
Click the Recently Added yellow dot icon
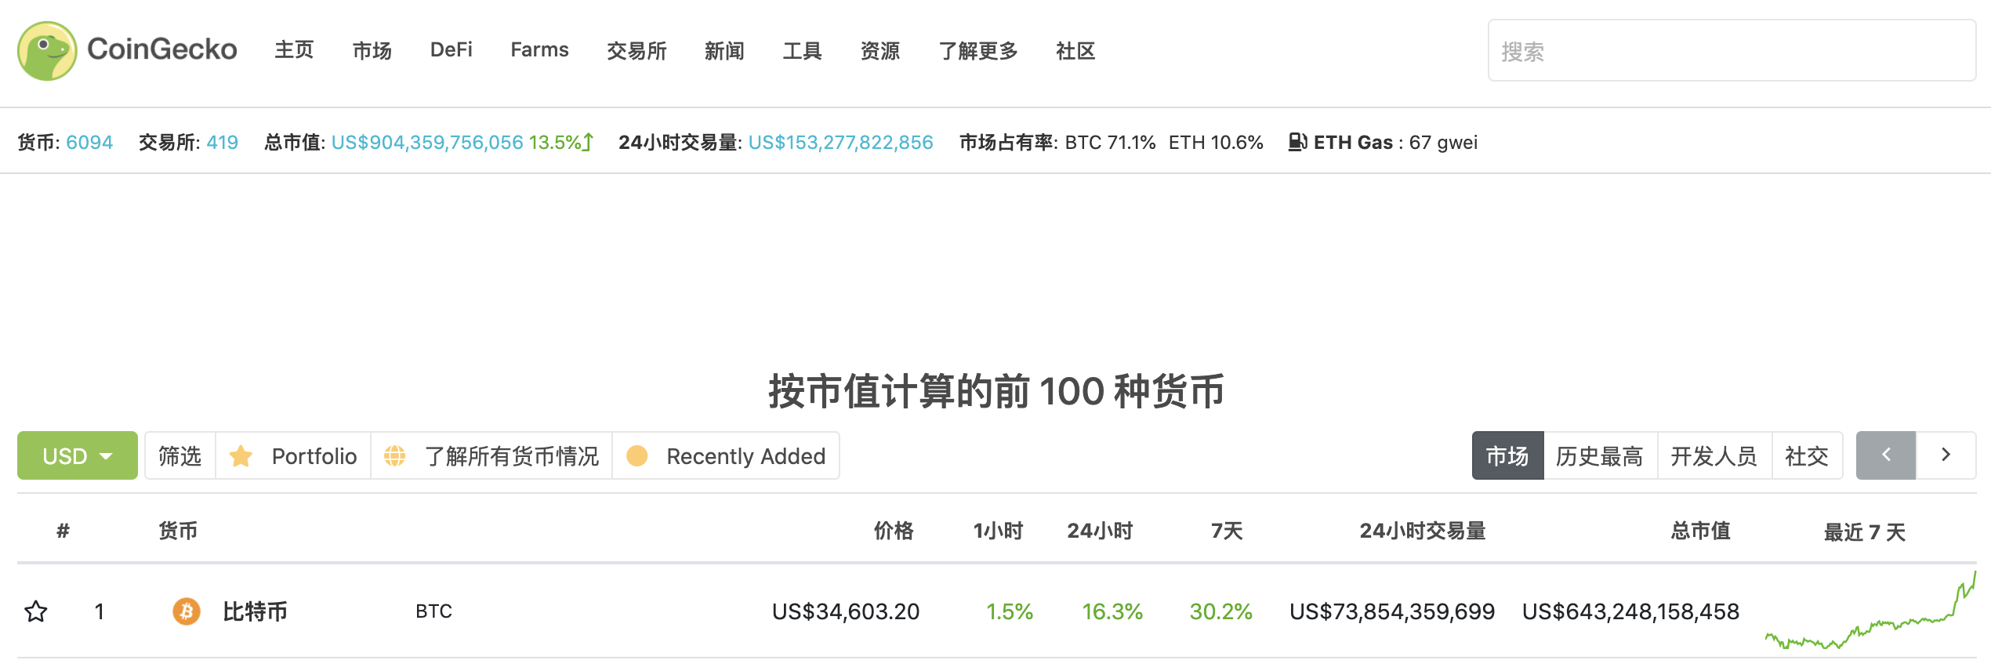[x=637, y=456]
